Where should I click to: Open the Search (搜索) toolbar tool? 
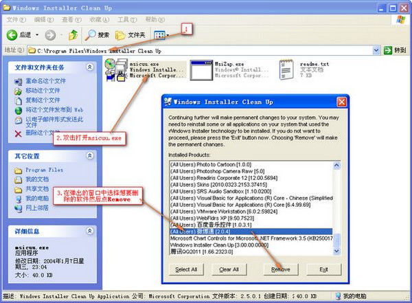[91, 34]
